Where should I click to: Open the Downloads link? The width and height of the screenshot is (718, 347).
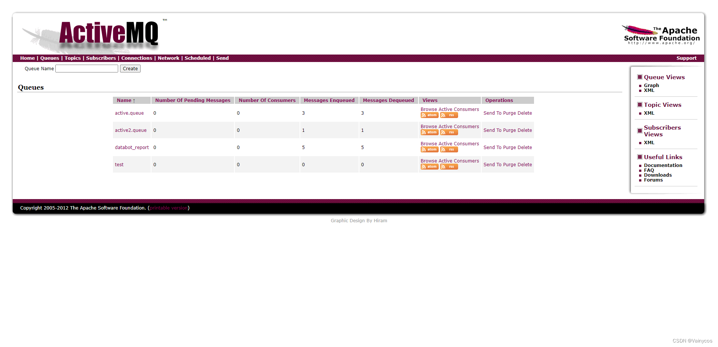[658, 175]
